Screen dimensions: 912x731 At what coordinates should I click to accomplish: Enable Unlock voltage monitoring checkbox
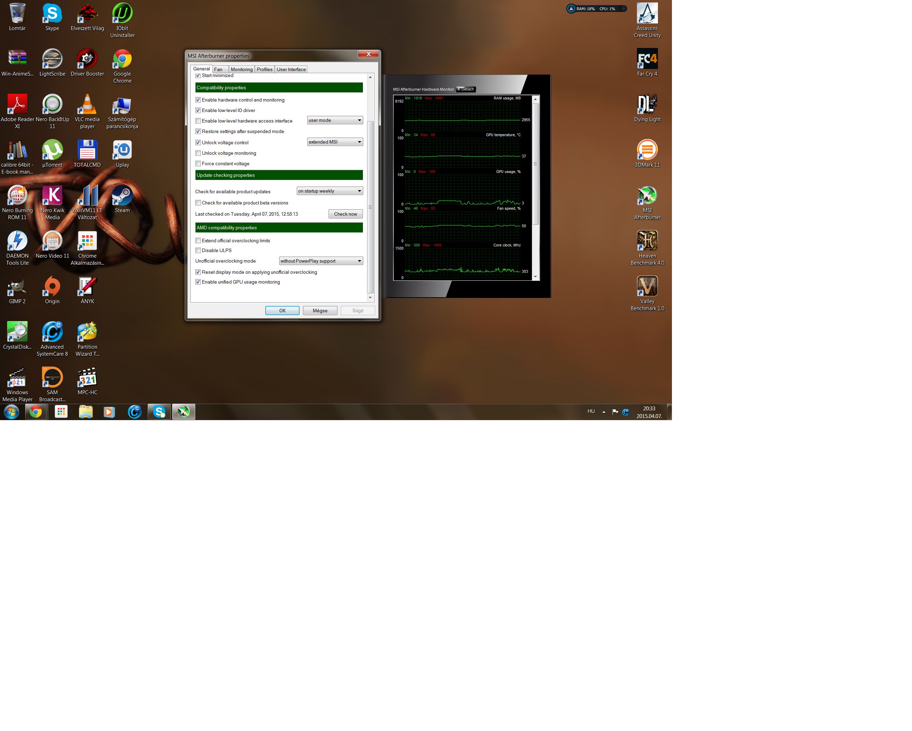198,153
